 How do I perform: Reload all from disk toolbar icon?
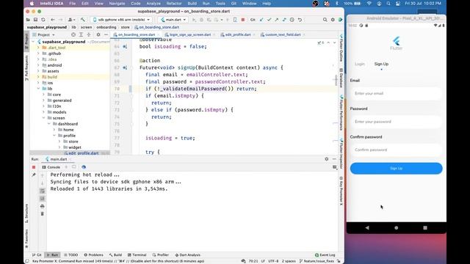coord(43,20)
